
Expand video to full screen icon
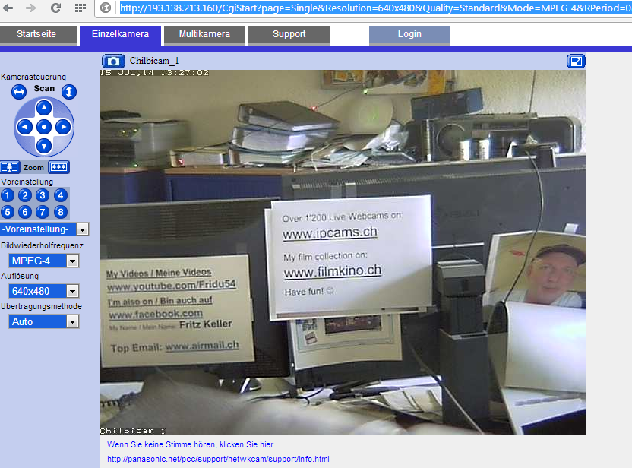(576, 62)
